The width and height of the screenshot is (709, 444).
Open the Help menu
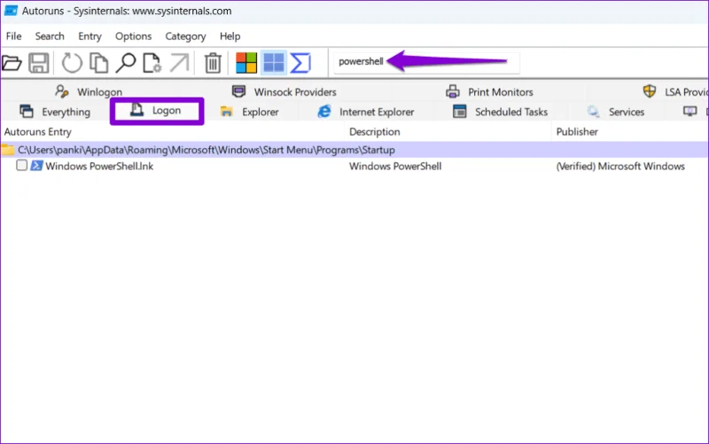(230, 36)
